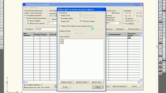Click the 'Отрезки в рамки' button

(134, 29)
